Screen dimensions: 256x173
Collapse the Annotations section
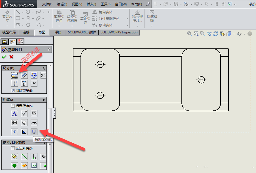pyautogui.click(x=44, y=100)
